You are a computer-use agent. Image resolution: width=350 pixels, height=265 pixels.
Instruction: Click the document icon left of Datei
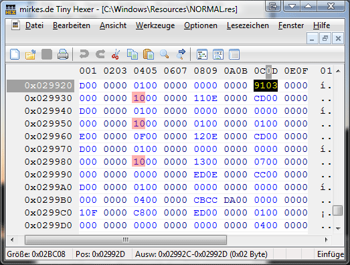pos(15,25)
